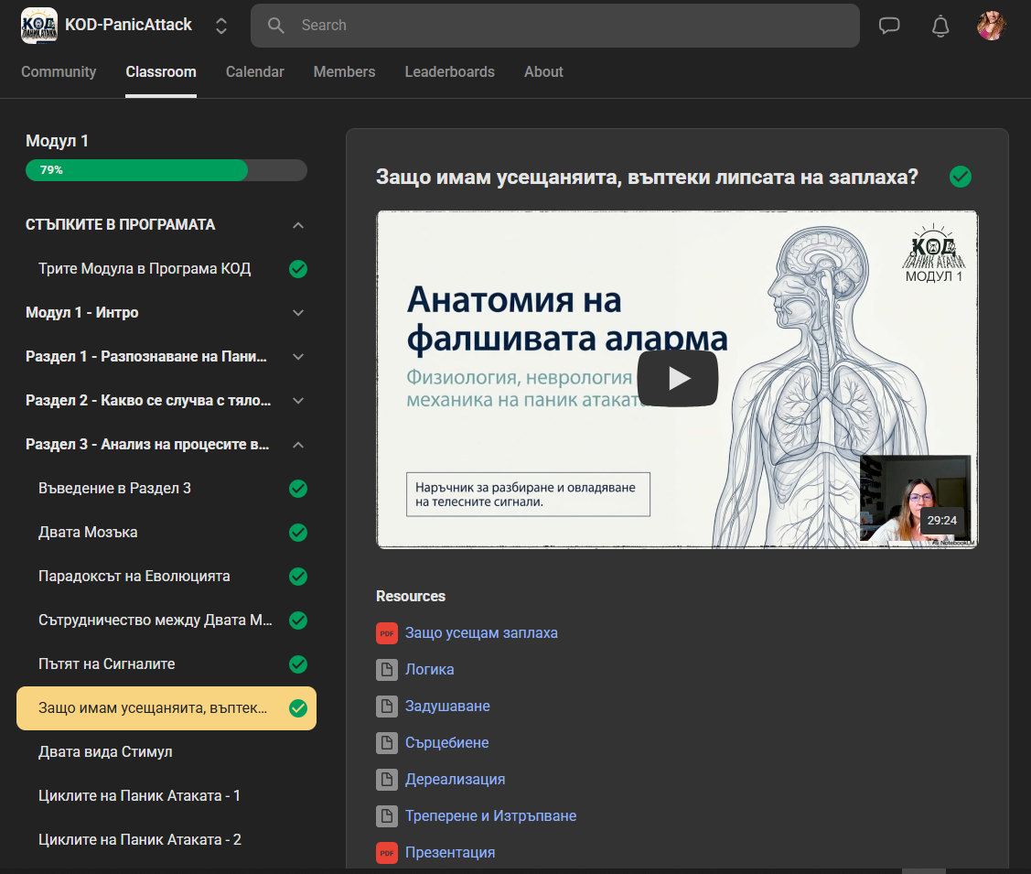Click document icon beside Сърцебиене
The image size is (1031, 874).
coord(387,743)
